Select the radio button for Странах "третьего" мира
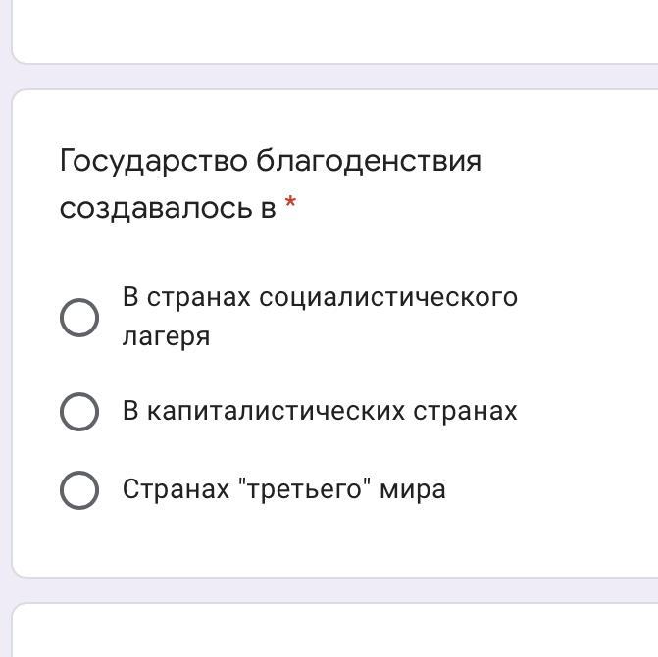The image size is (658, 657). pyautogui.click(x=79, y=490)
